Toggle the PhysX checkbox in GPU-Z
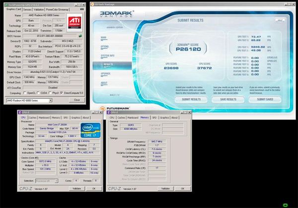298x208 pixels. (x=50, y=93)
